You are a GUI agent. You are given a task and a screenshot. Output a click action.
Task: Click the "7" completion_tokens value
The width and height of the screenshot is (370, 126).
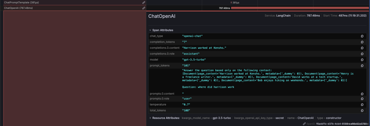coord(185,42)
